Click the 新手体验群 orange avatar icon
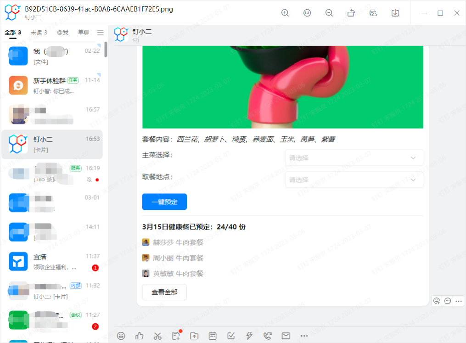The height and width of the screenshot is (343, 466). (x=18, y=85)
